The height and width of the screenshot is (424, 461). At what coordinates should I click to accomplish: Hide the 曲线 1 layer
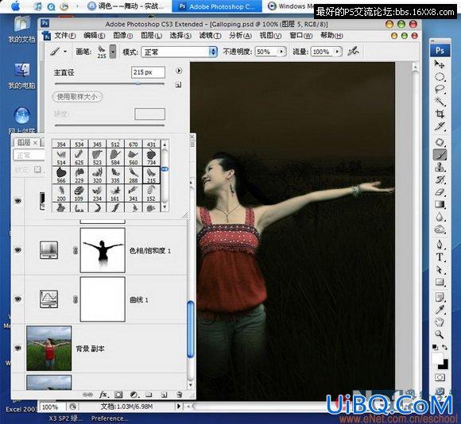pyautogui.click(x=18, y=299)
